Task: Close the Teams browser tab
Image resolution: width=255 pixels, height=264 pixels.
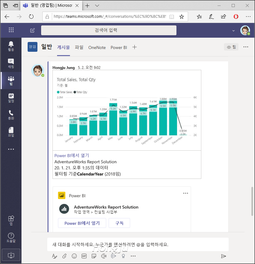Action: 77,6
